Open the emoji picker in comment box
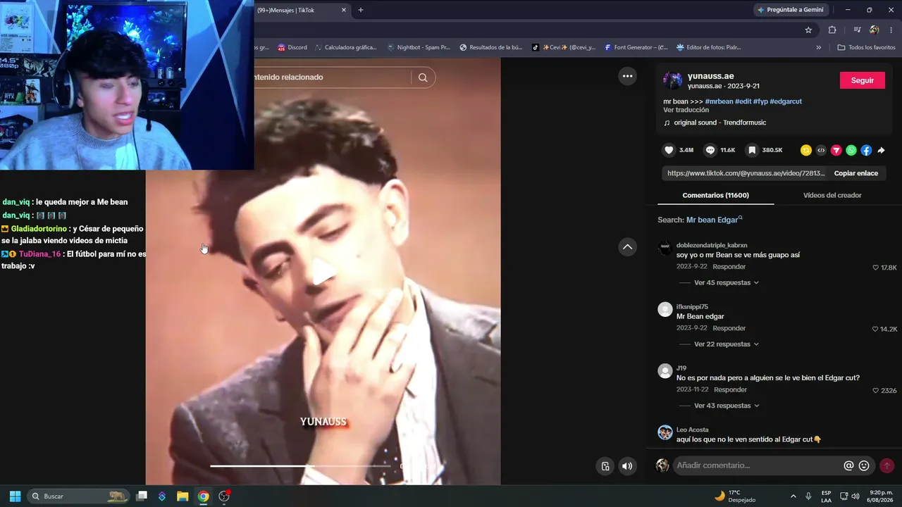This screenshot has width=902, height=507. click(864, 465)
